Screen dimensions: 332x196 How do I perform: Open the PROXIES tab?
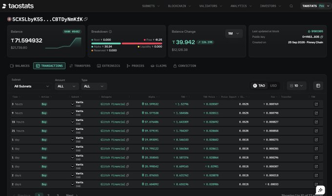(x=135, y=66)
